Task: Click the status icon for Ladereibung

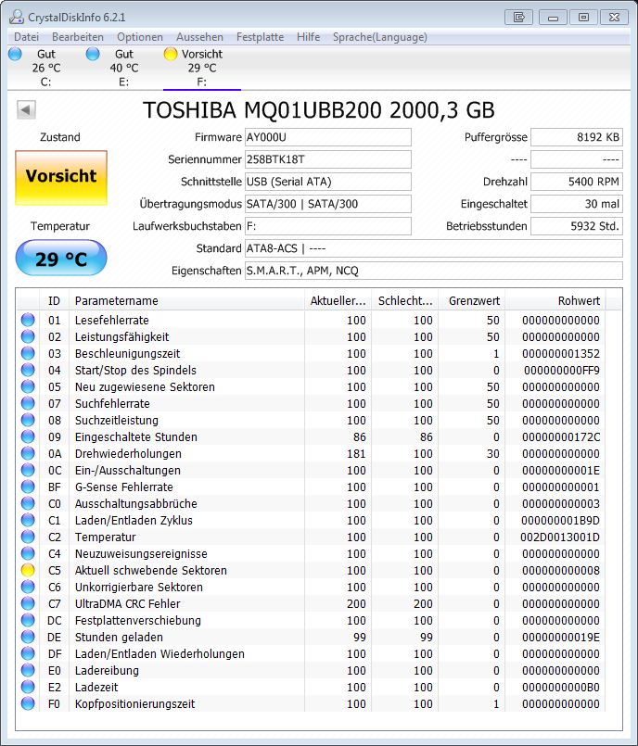Action: tap(28, 670)
